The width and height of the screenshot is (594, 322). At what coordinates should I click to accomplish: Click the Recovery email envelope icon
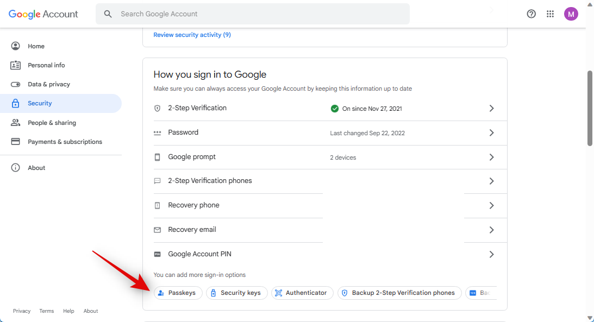157,230
